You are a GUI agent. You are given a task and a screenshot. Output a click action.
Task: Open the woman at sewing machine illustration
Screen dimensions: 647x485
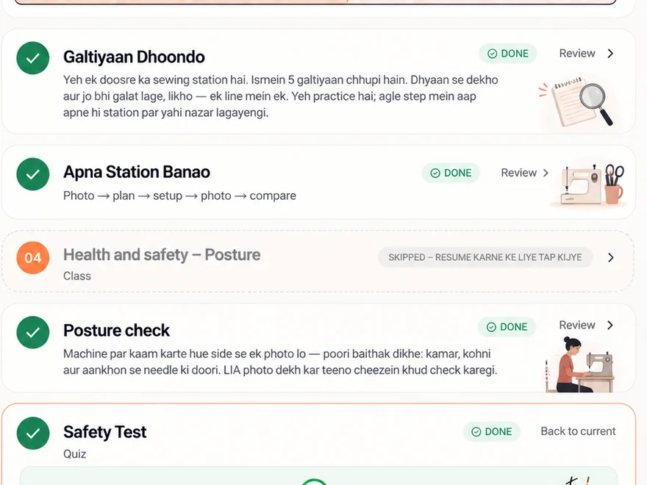[x=579, y=364]
